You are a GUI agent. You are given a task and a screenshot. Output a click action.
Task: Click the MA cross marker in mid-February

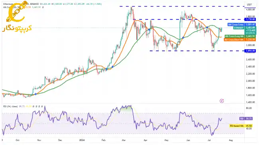[x=112, y=67]
